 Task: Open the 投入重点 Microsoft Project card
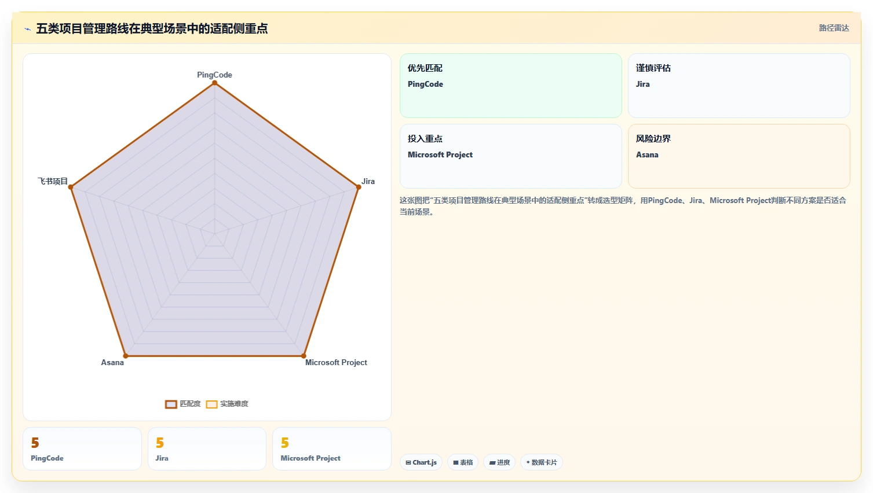(511, 156)
